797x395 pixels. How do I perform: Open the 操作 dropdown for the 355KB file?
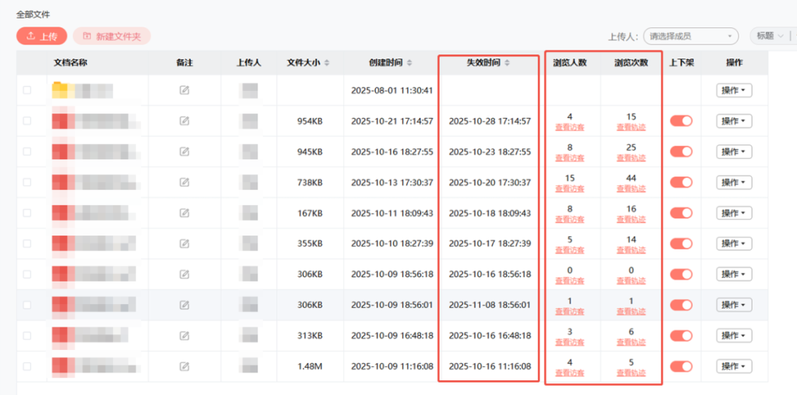click(x=734, y=243)
